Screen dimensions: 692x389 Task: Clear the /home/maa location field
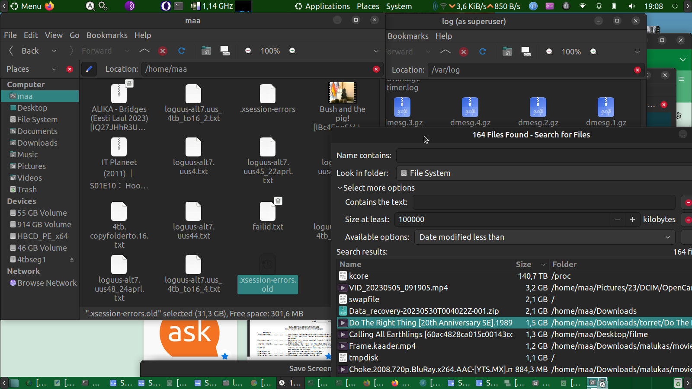(376, 69)
